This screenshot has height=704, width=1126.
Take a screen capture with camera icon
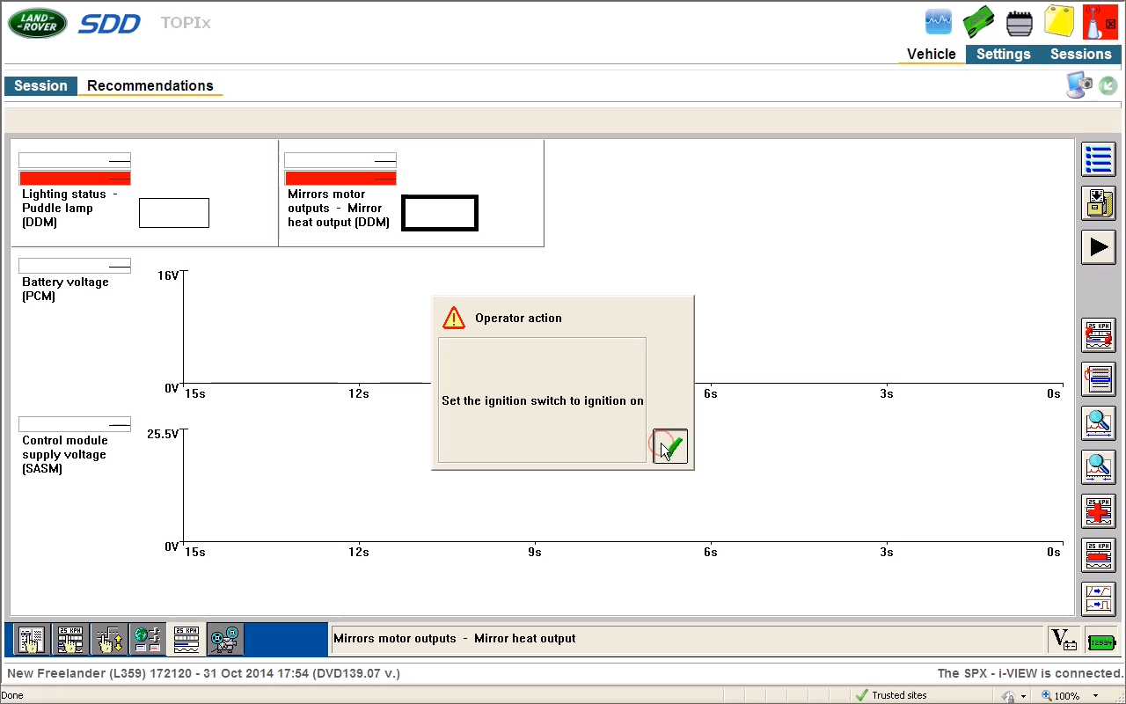pyautogui.click(x=1079, y=85)
